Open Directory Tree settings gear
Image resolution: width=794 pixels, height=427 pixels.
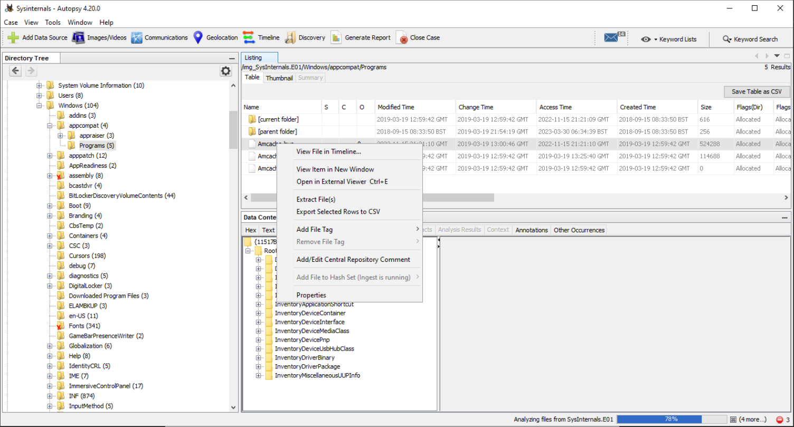point(226,71)
